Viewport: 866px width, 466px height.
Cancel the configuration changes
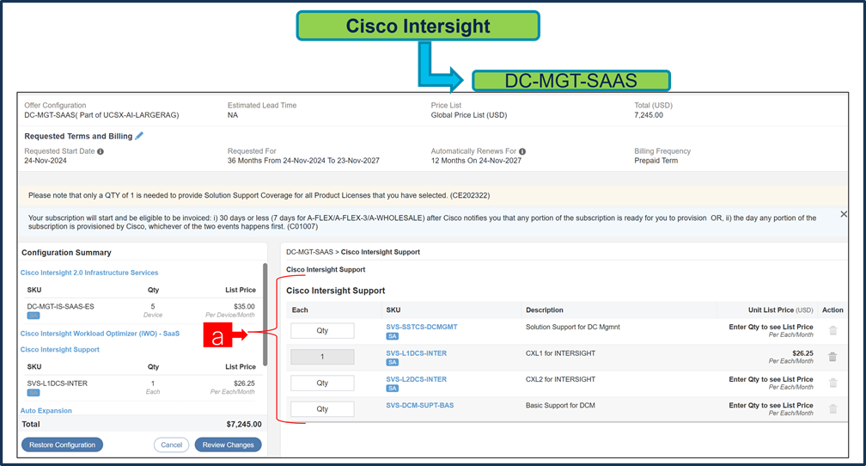click(171, 445)
